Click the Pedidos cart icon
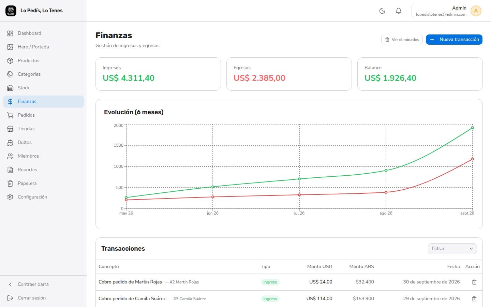The width and height of the screenshot is (491, 307). click(x=10, y=115)
